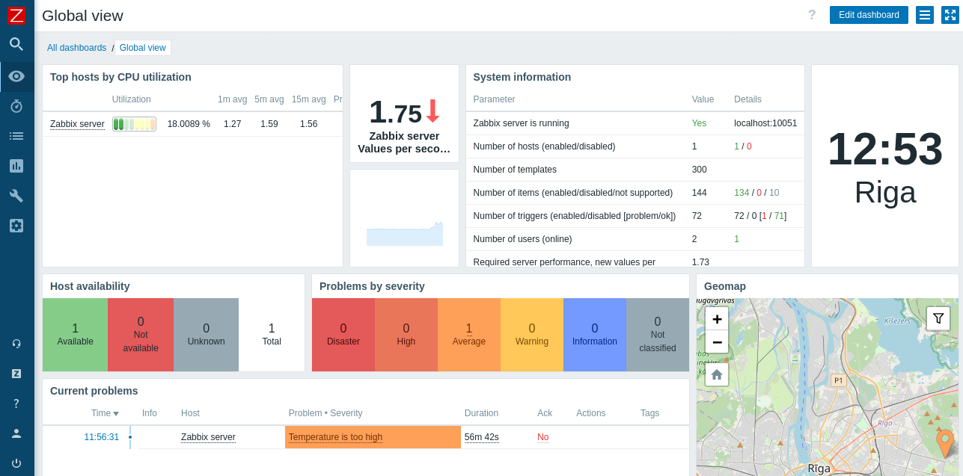The width and height of the screenshot is (963, 476).
Task: Enter kiosk mode with the fullscreen icon
Action: click(x=950, y=15)
